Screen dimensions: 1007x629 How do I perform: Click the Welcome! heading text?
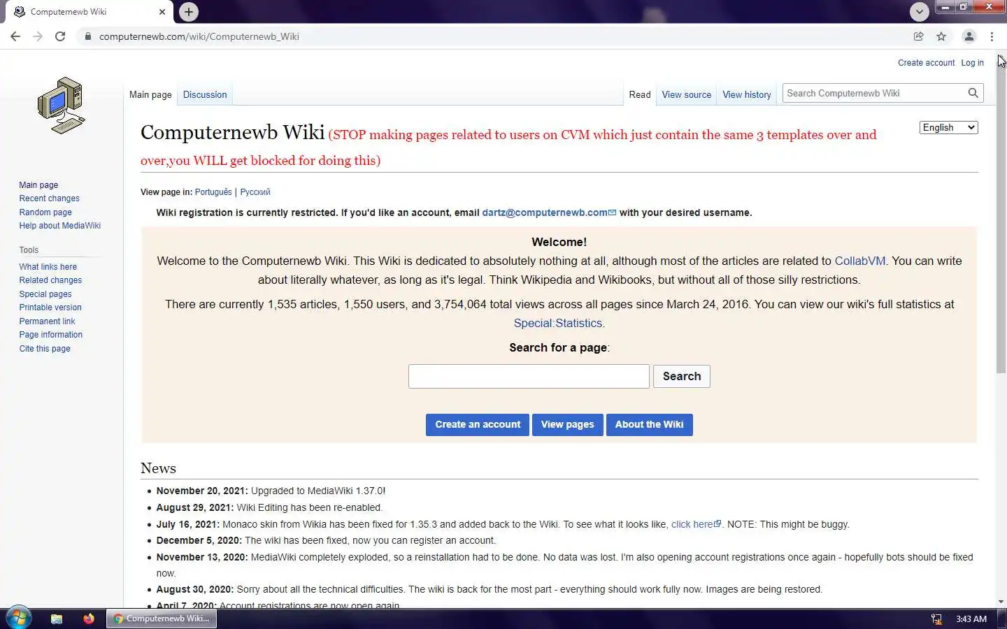pyautogui.click(x=559, y=242)
